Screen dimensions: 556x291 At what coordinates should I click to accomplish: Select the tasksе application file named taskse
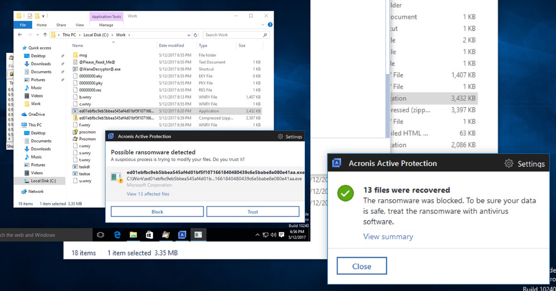point(81,174)
